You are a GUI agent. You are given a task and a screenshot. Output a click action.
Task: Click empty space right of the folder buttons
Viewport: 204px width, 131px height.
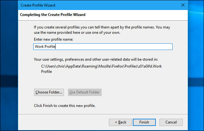(x=141, y=92)
